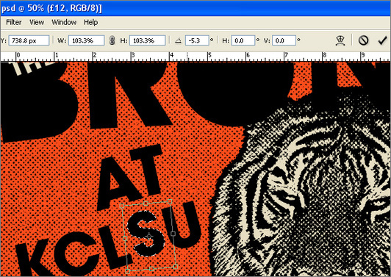391x277 pixels.
Task: Click the horizontal skew field showing 0.0
Action: click(243, 40)
